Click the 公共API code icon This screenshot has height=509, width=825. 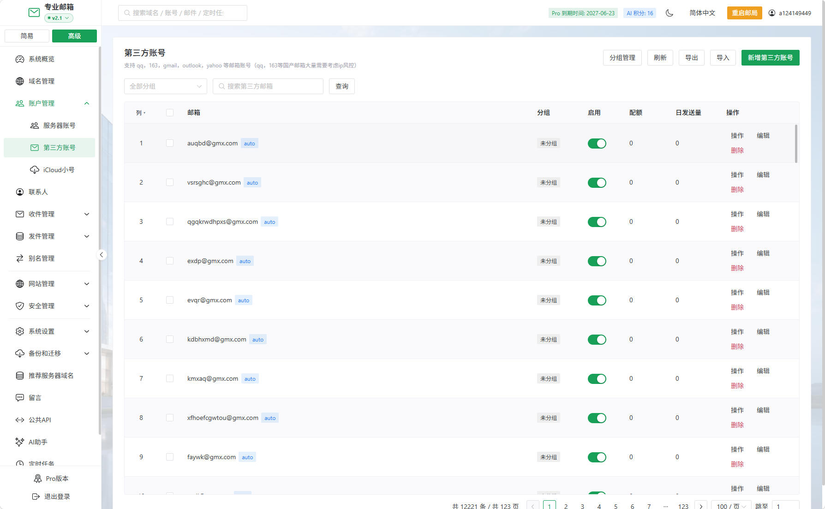(20, 420)
